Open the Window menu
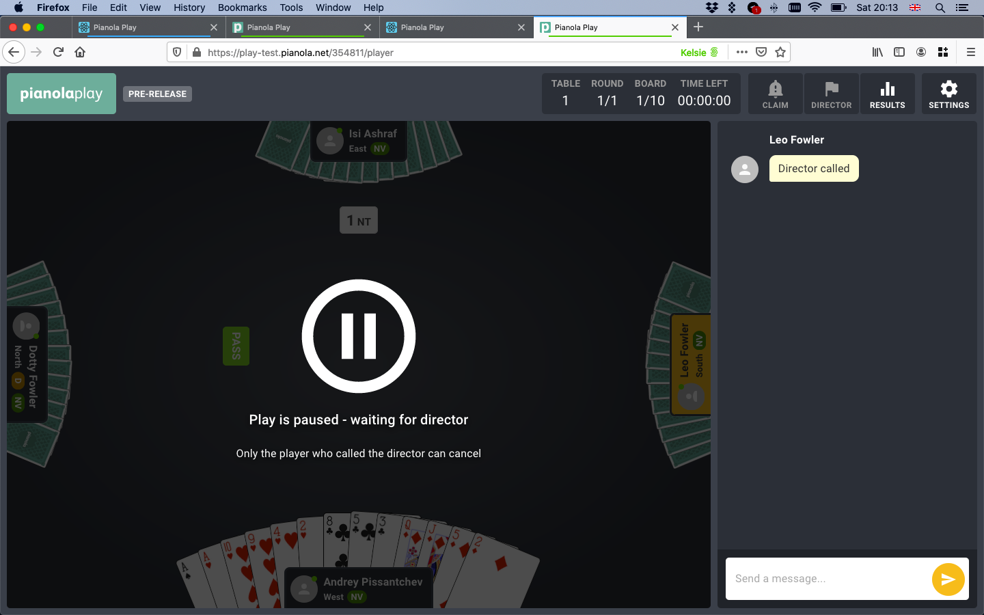This screenshot has width=984, height=615. 333,8
